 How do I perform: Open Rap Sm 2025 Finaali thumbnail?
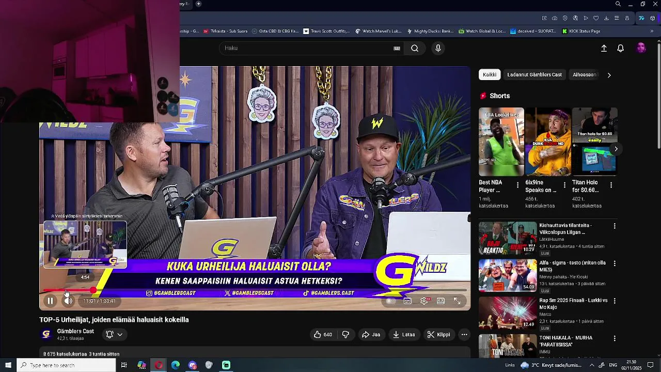click(508, 313)
